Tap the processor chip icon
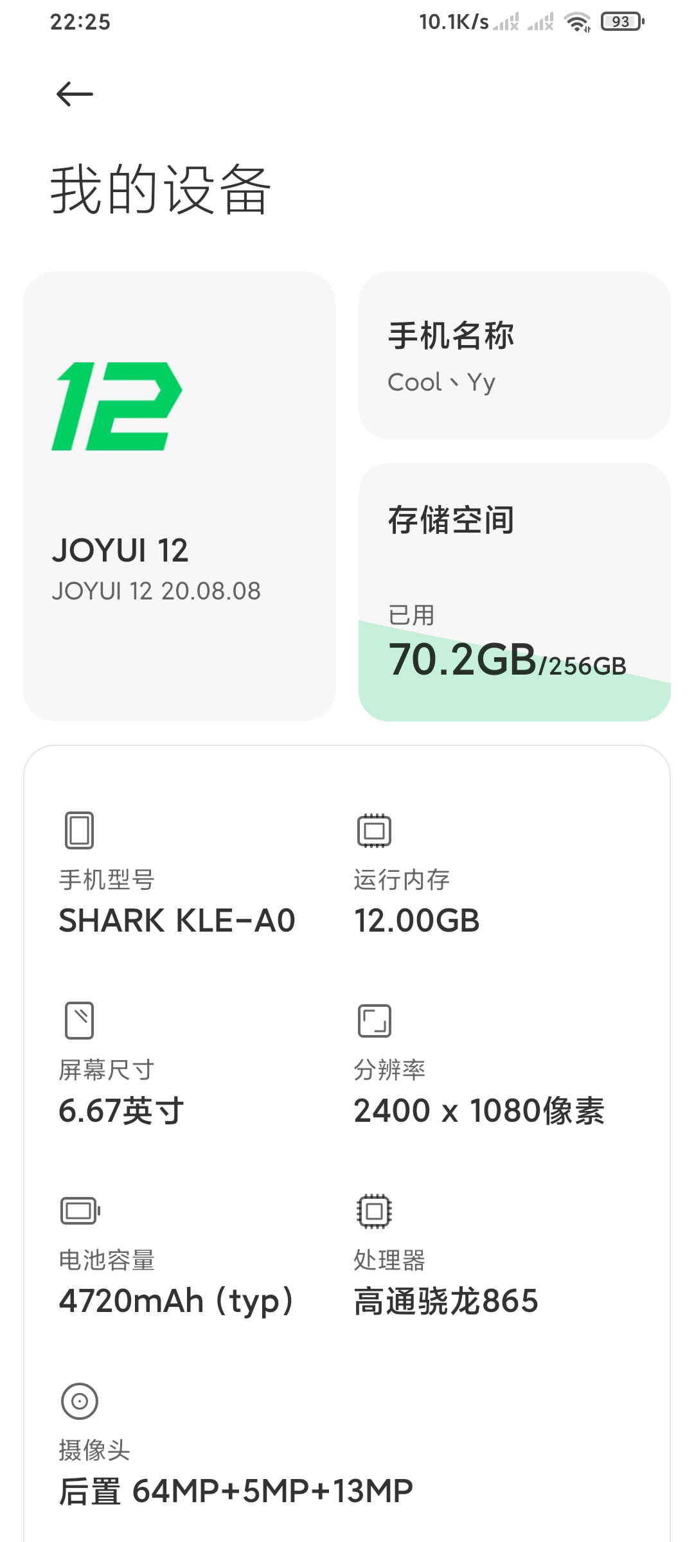Viewport: 694px width, 1542px height. click(x=374, y=1210)
